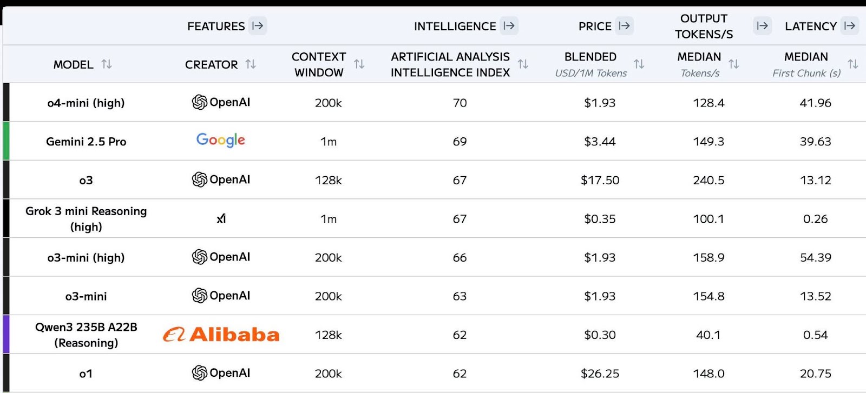Click Median Tokens/s sort arrows

pos(733,64)
